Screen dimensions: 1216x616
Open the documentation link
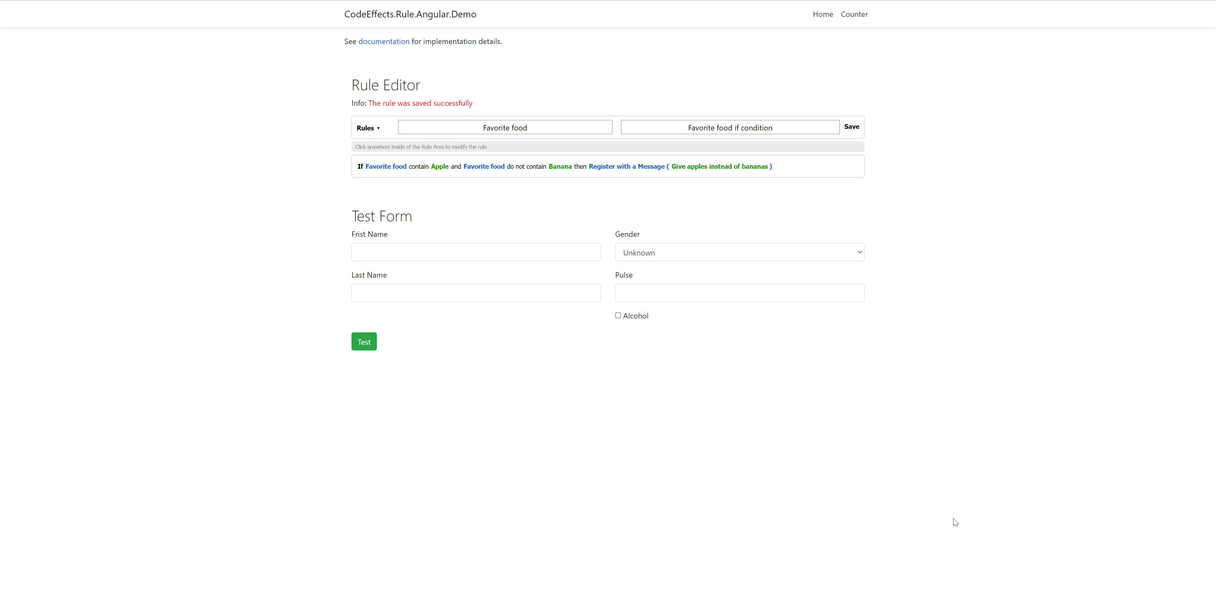(383, 41)
